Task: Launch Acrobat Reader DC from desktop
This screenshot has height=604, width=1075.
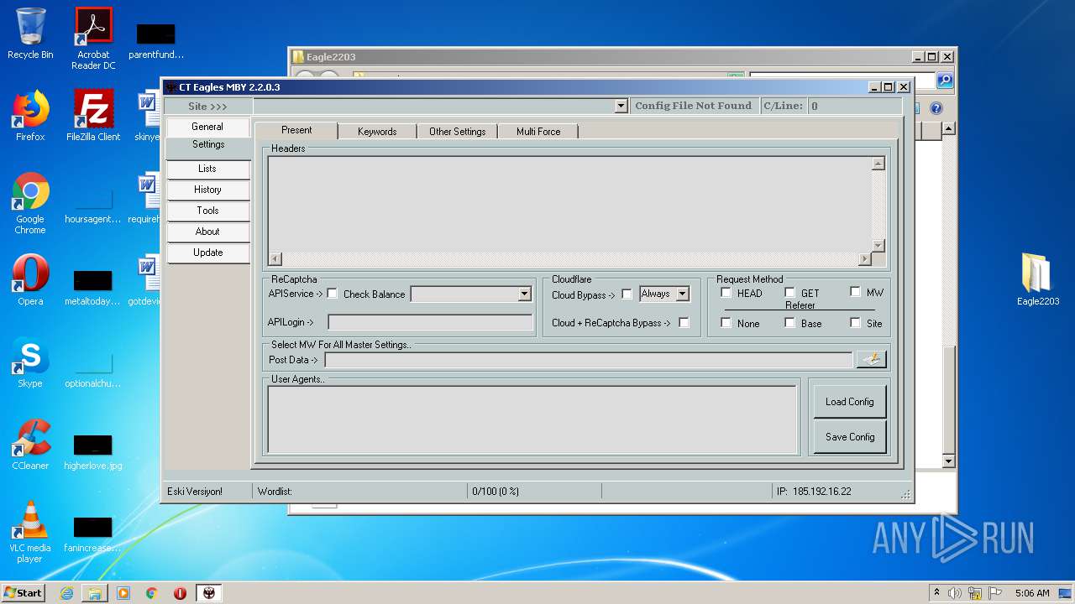Action: [x=93, y=38]
